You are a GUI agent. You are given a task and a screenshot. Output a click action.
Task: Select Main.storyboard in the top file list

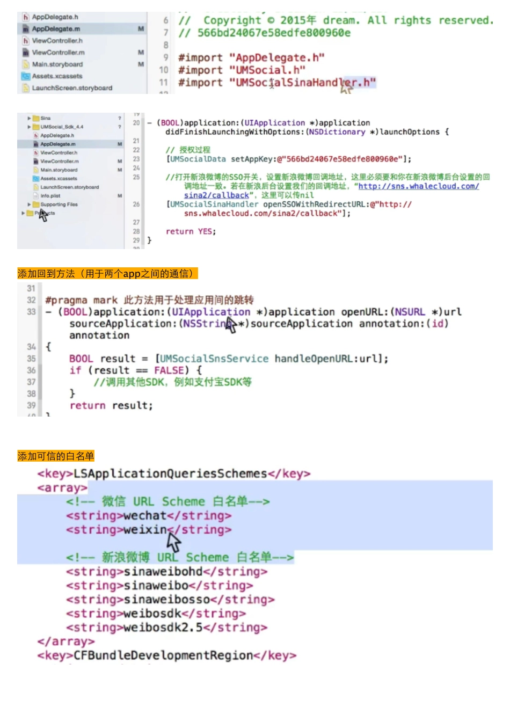pos(57,64)
